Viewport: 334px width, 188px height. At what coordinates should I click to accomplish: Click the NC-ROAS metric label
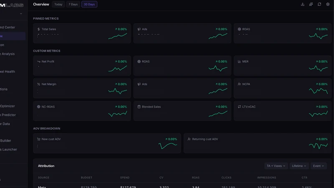point(48,107)
